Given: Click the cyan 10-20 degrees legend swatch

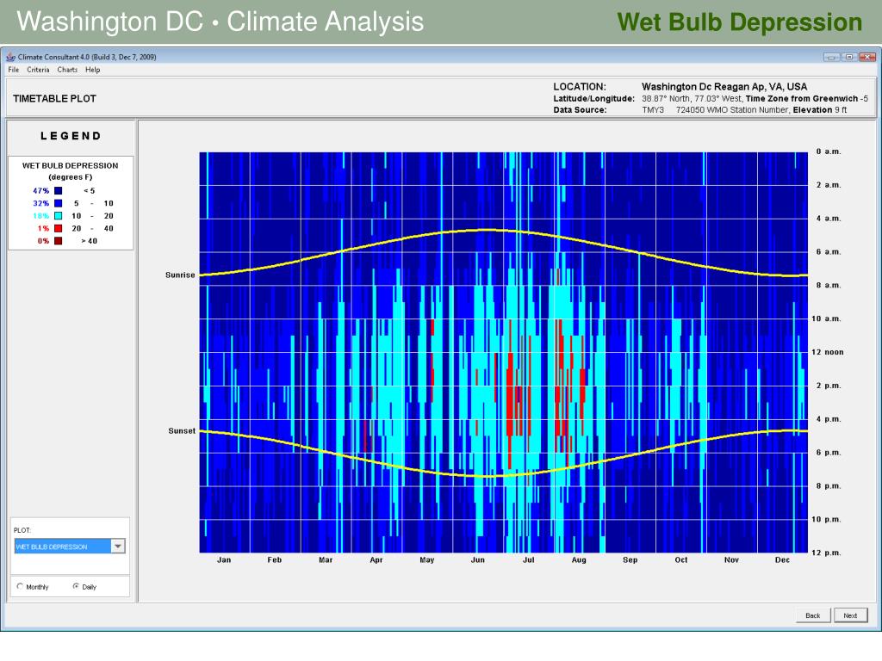Looking at the screenshot, I should point(58,216).
